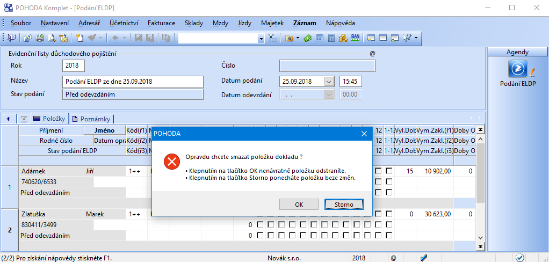Click the red error icon in dialog
Screen dimensions: 549x262
(171, 162)
